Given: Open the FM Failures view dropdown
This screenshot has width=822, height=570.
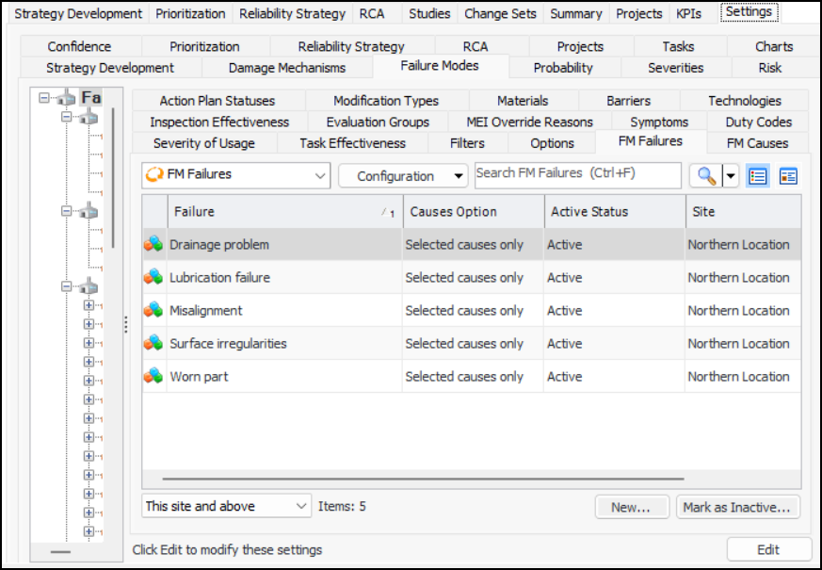Looking at the screenshot, I should (x=235, y=175).
